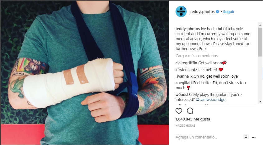Click the comments scrollbar thumb
The height and width of the screenshot is (145, 263).
click(260, 42)
